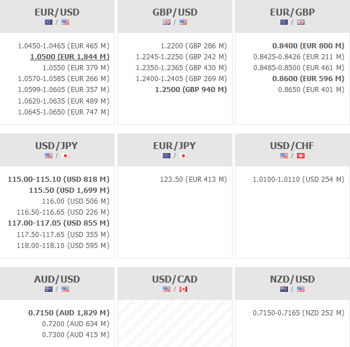Click the Australian flag under AUD/USD heading

click(48, 289)
